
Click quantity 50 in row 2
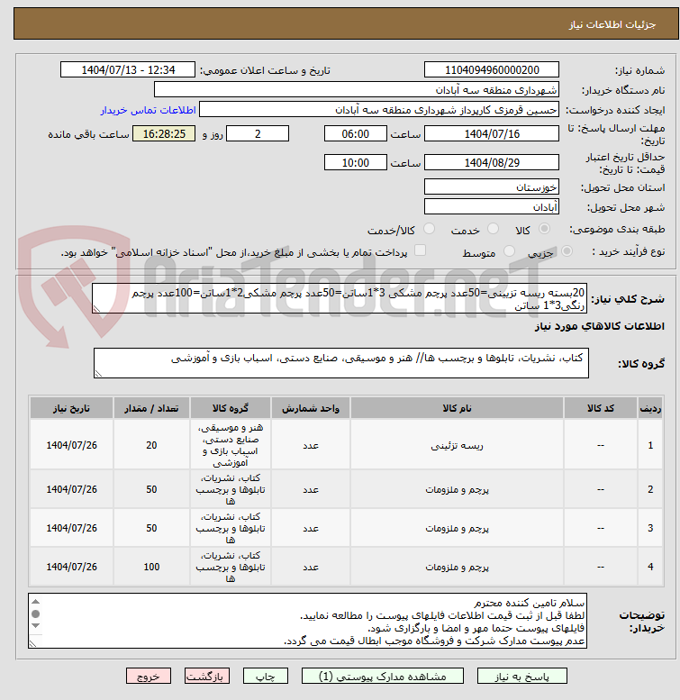151,489
